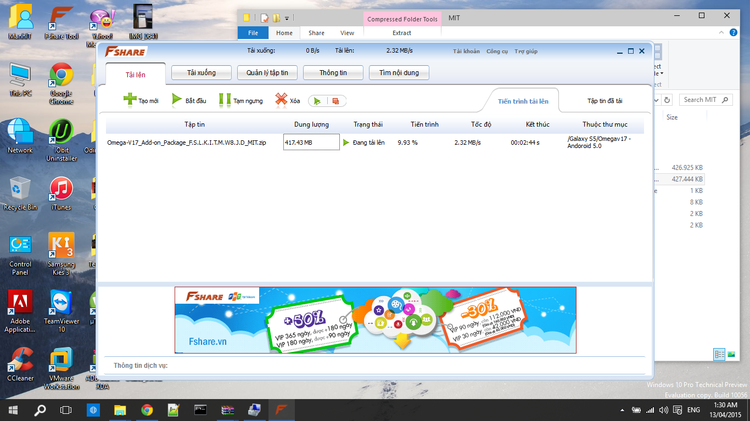This screenshot has height=421, width=750.
Task: Select the Tiến trình tải lên sub-tab
Action: coord(523,101)
